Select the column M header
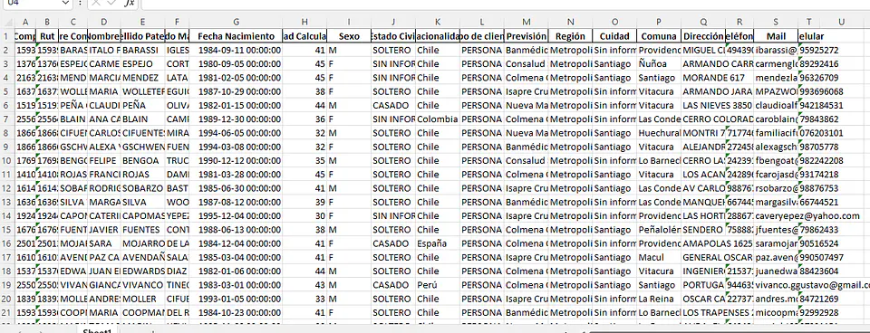Viewport: 870px width, 333px height. click(x=527, y=22)
